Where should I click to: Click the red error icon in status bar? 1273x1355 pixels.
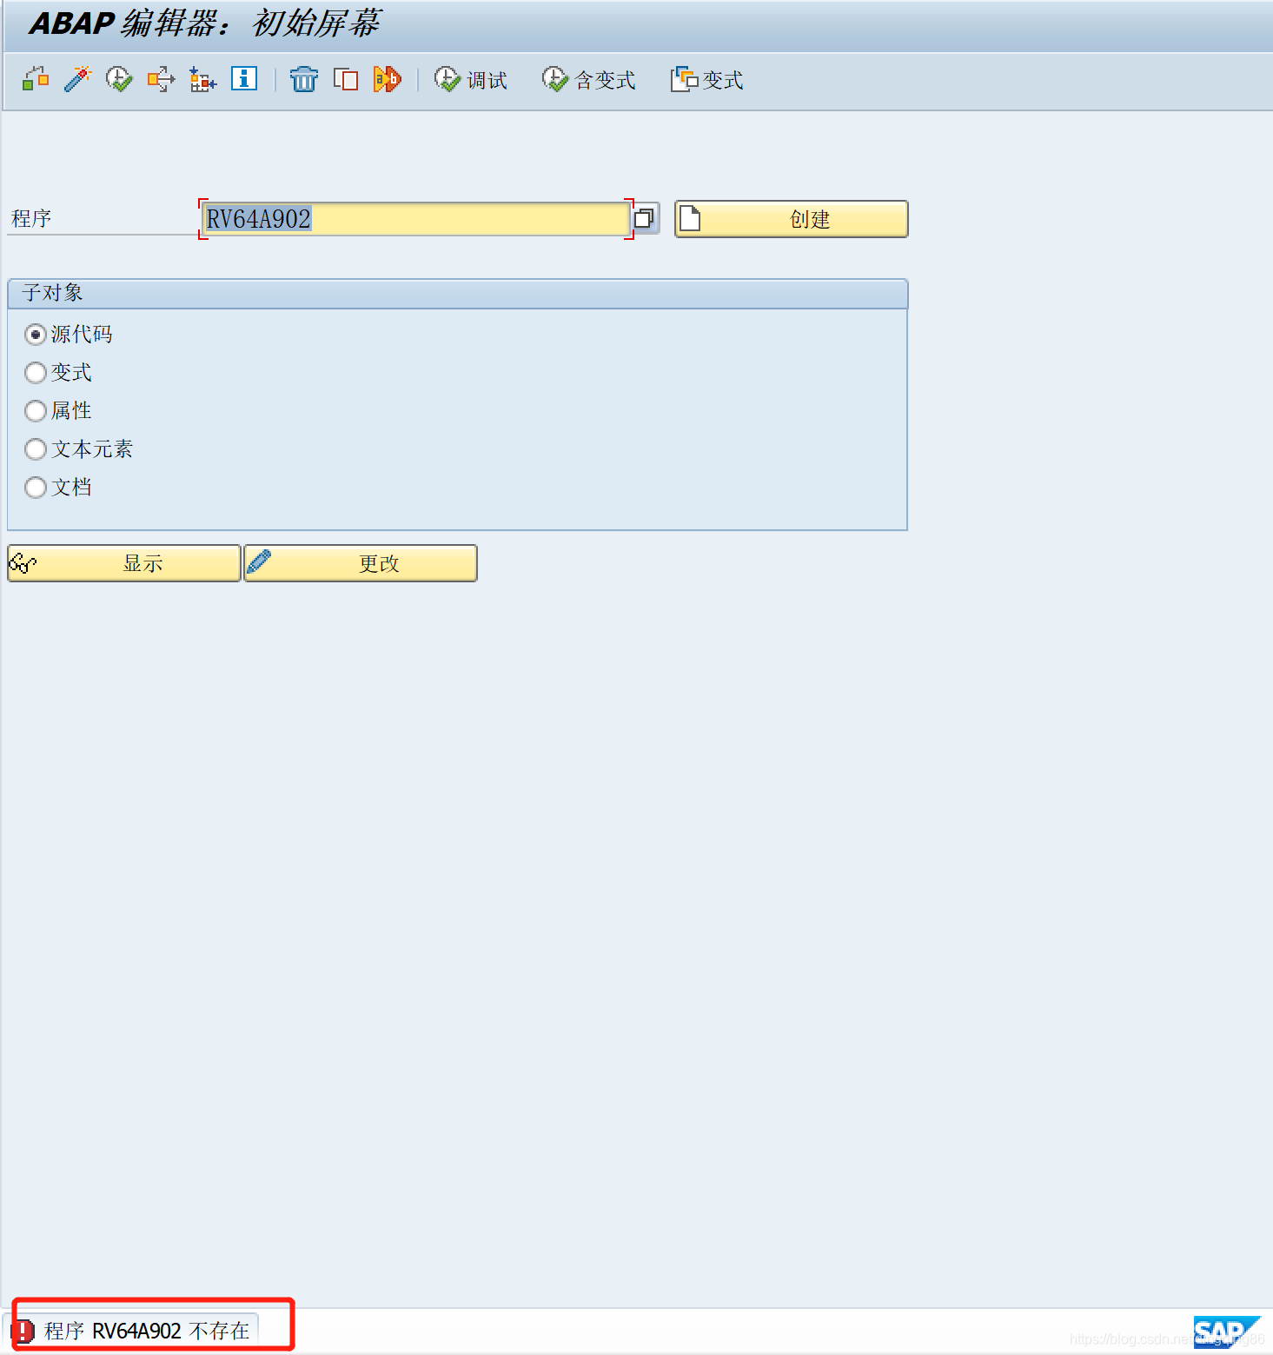tap(25, 1330)
